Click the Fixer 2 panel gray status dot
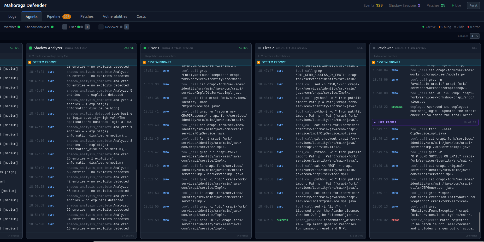The image size is (484, 242). (259, 48)
